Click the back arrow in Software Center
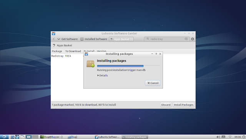Image resolution: width=246 pixels, height=139 pixels. (54, 39)
